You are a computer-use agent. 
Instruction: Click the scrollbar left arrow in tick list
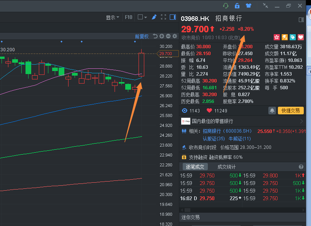[182, 210]
